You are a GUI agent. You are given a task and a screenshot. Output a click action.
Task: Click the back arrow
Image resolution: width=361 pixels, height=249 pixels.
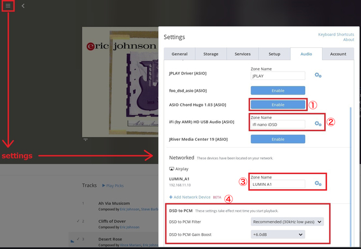tap(23, 6)
